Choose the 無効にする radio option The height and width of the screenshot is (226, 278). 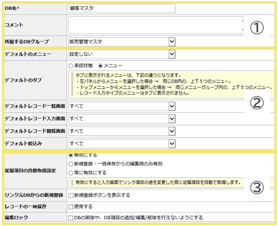(x=71, y=155)
